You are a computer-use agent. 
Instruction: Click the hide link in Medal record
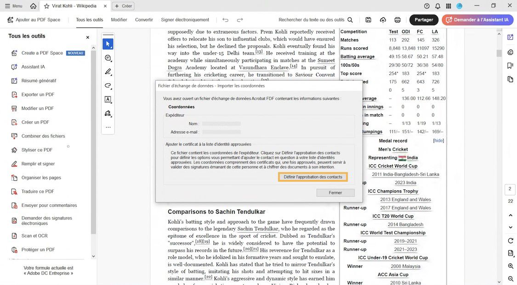coord(438,140)
